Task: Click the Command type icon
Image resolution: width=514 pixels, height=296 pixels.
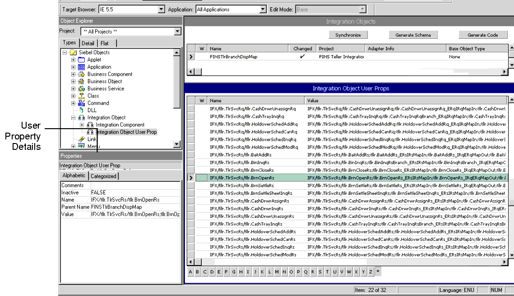Action: click(x=81, y=103)
